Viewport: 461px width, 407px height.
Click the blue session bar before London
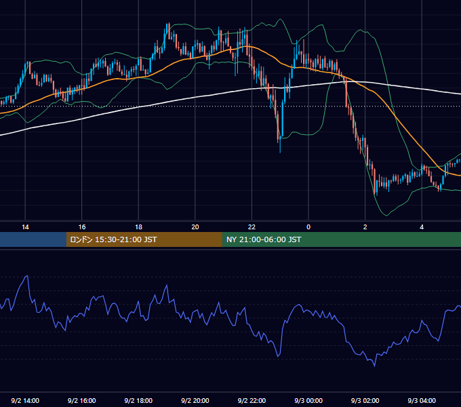pyautogui.click(x=33, y=239)
